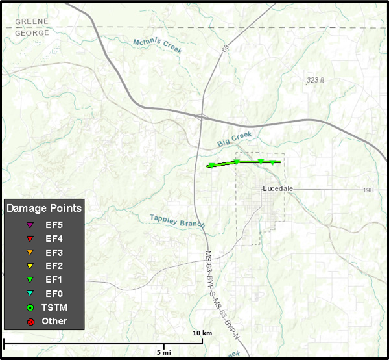
Task: Click the GEORGE county label
Action: coord(32,32)
